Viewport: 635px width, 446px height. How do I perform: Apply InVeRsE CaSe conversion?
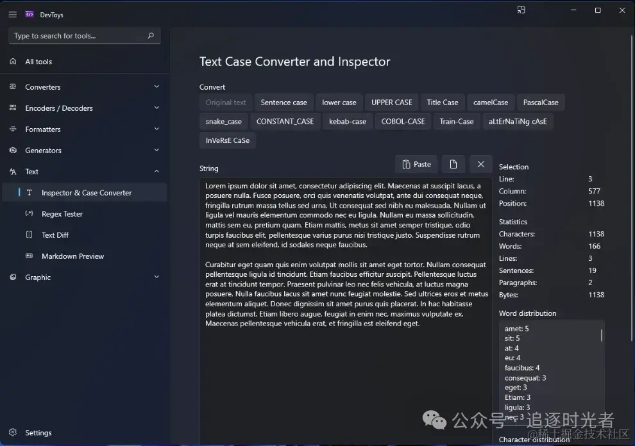point(228,140)
